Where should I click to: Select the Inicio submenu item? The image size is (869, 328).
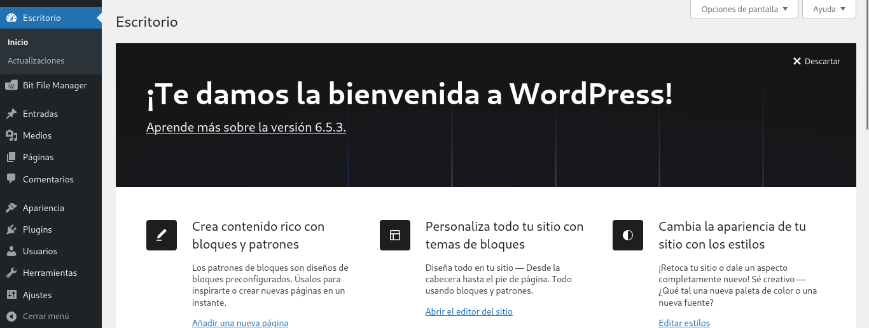click(x=18, y=42)
